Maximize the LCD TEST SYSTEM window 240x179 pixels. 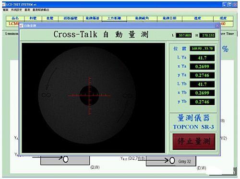230,5
